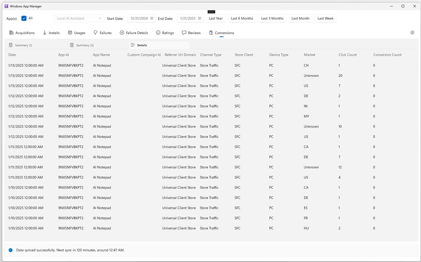Click the Last Year button
Screen dimensions: 421x262
[216, 18]
